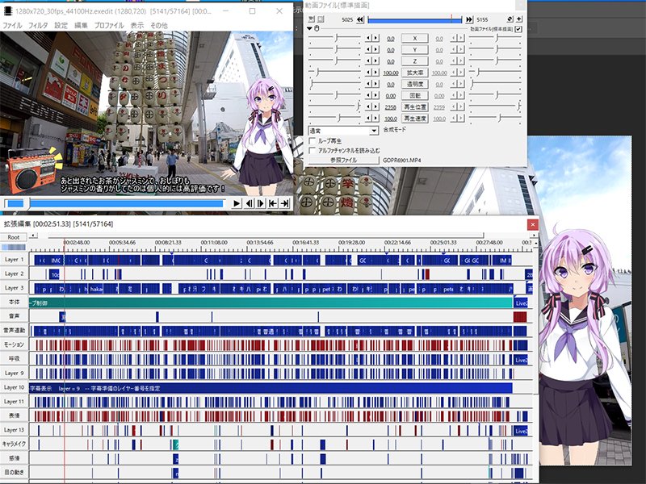Click the 参照ファイル button
The height and width of the screenshot is (484, 646).
(x=344, y=160)
